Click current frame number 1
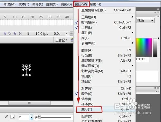 click(28, 34)
